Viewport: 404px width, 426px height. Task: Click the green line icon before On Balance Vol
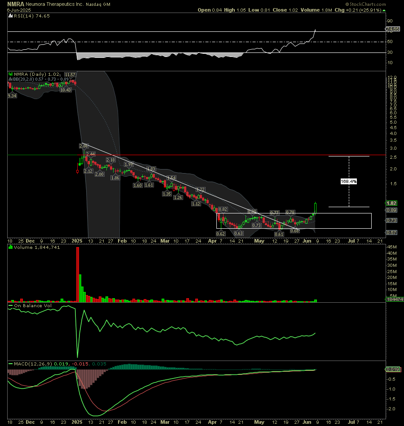[x=11, y=306]
